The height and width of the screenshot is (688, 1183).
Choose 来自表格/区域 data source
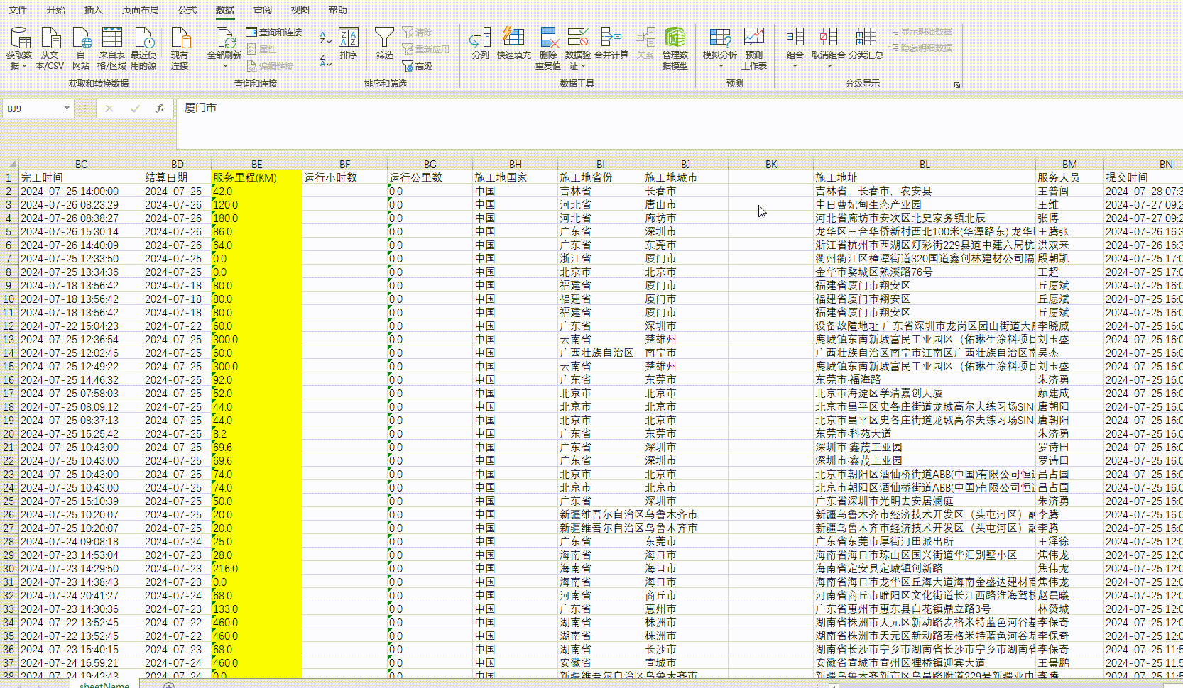point(111,48)
